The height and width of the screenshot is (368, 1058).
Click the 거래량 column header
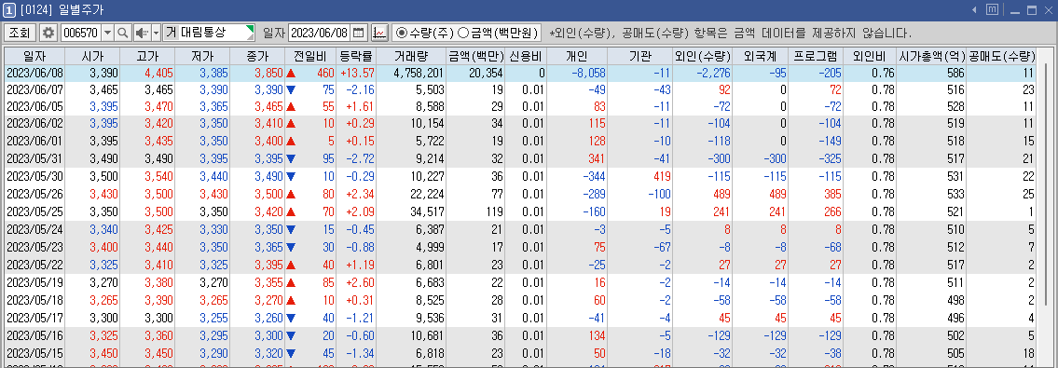tap(410, 56)
